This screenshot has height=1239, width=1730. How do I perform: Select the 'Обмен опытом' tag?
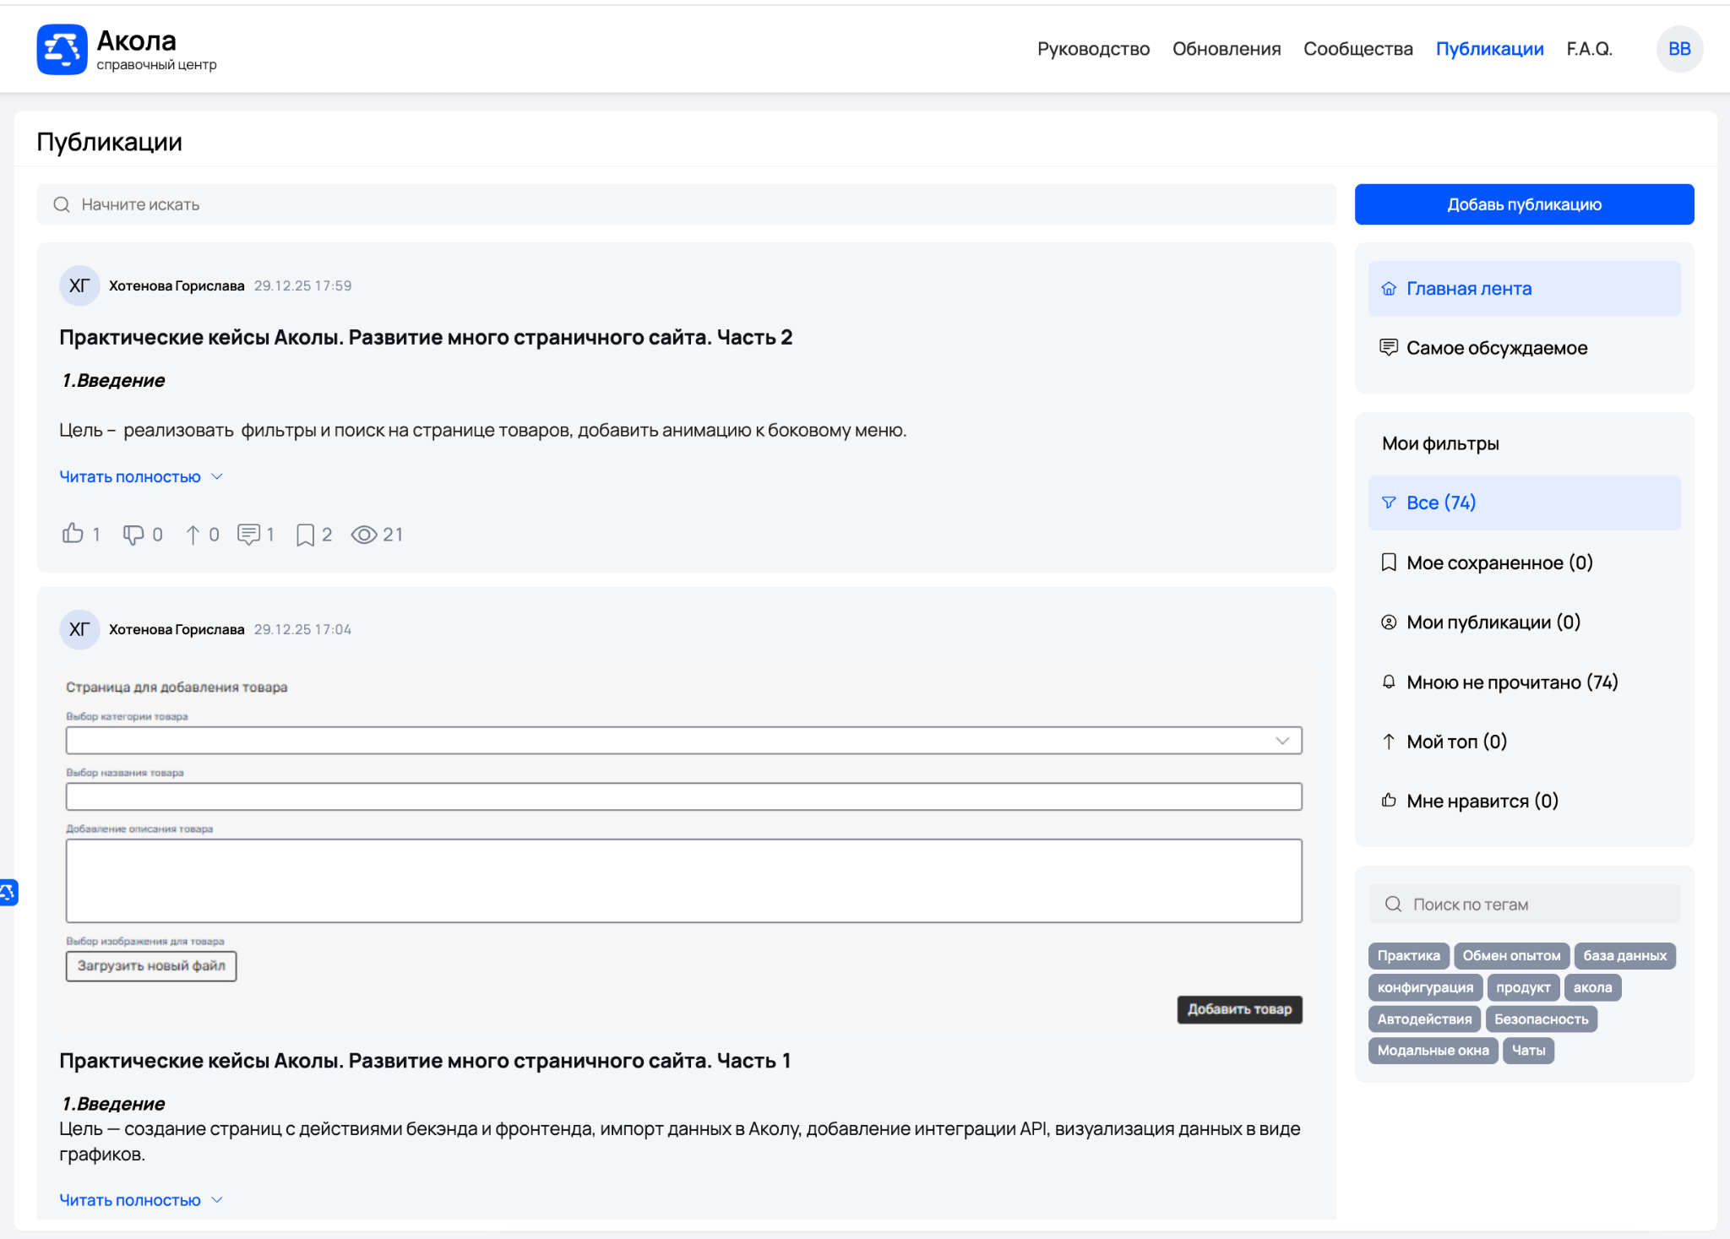(1511, 955)
